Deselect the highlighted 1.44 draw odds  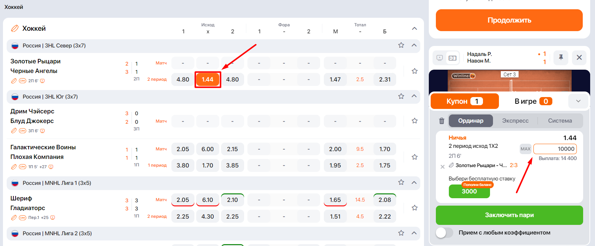click(x=208, y=79)
